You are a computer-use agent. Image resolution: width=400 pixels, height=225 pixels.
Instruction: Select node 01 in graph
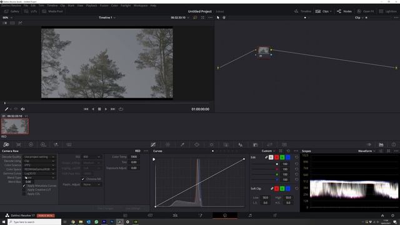tap(264, 52)
